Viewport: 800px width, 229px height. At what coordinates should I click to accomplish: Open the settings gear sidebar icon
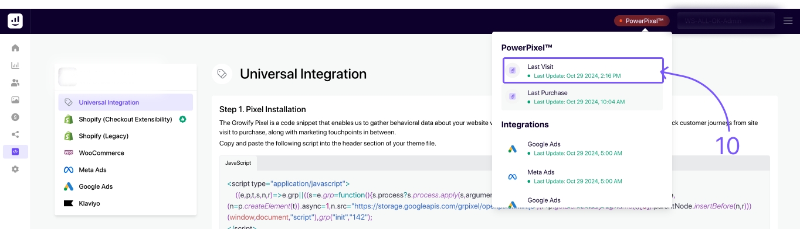point(15,169)
